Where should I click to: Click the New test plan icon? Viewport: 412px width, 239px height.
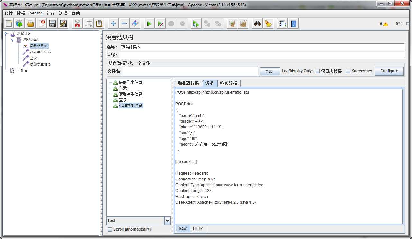[x=9, y=23]
